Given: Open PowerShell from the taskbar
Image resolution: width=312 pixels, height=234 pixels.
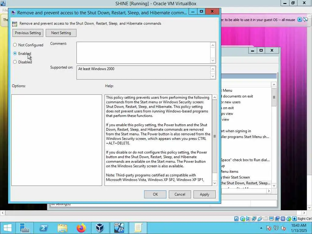Looking at the screenshot, I should pyautogui.click(x=43, y=228).
